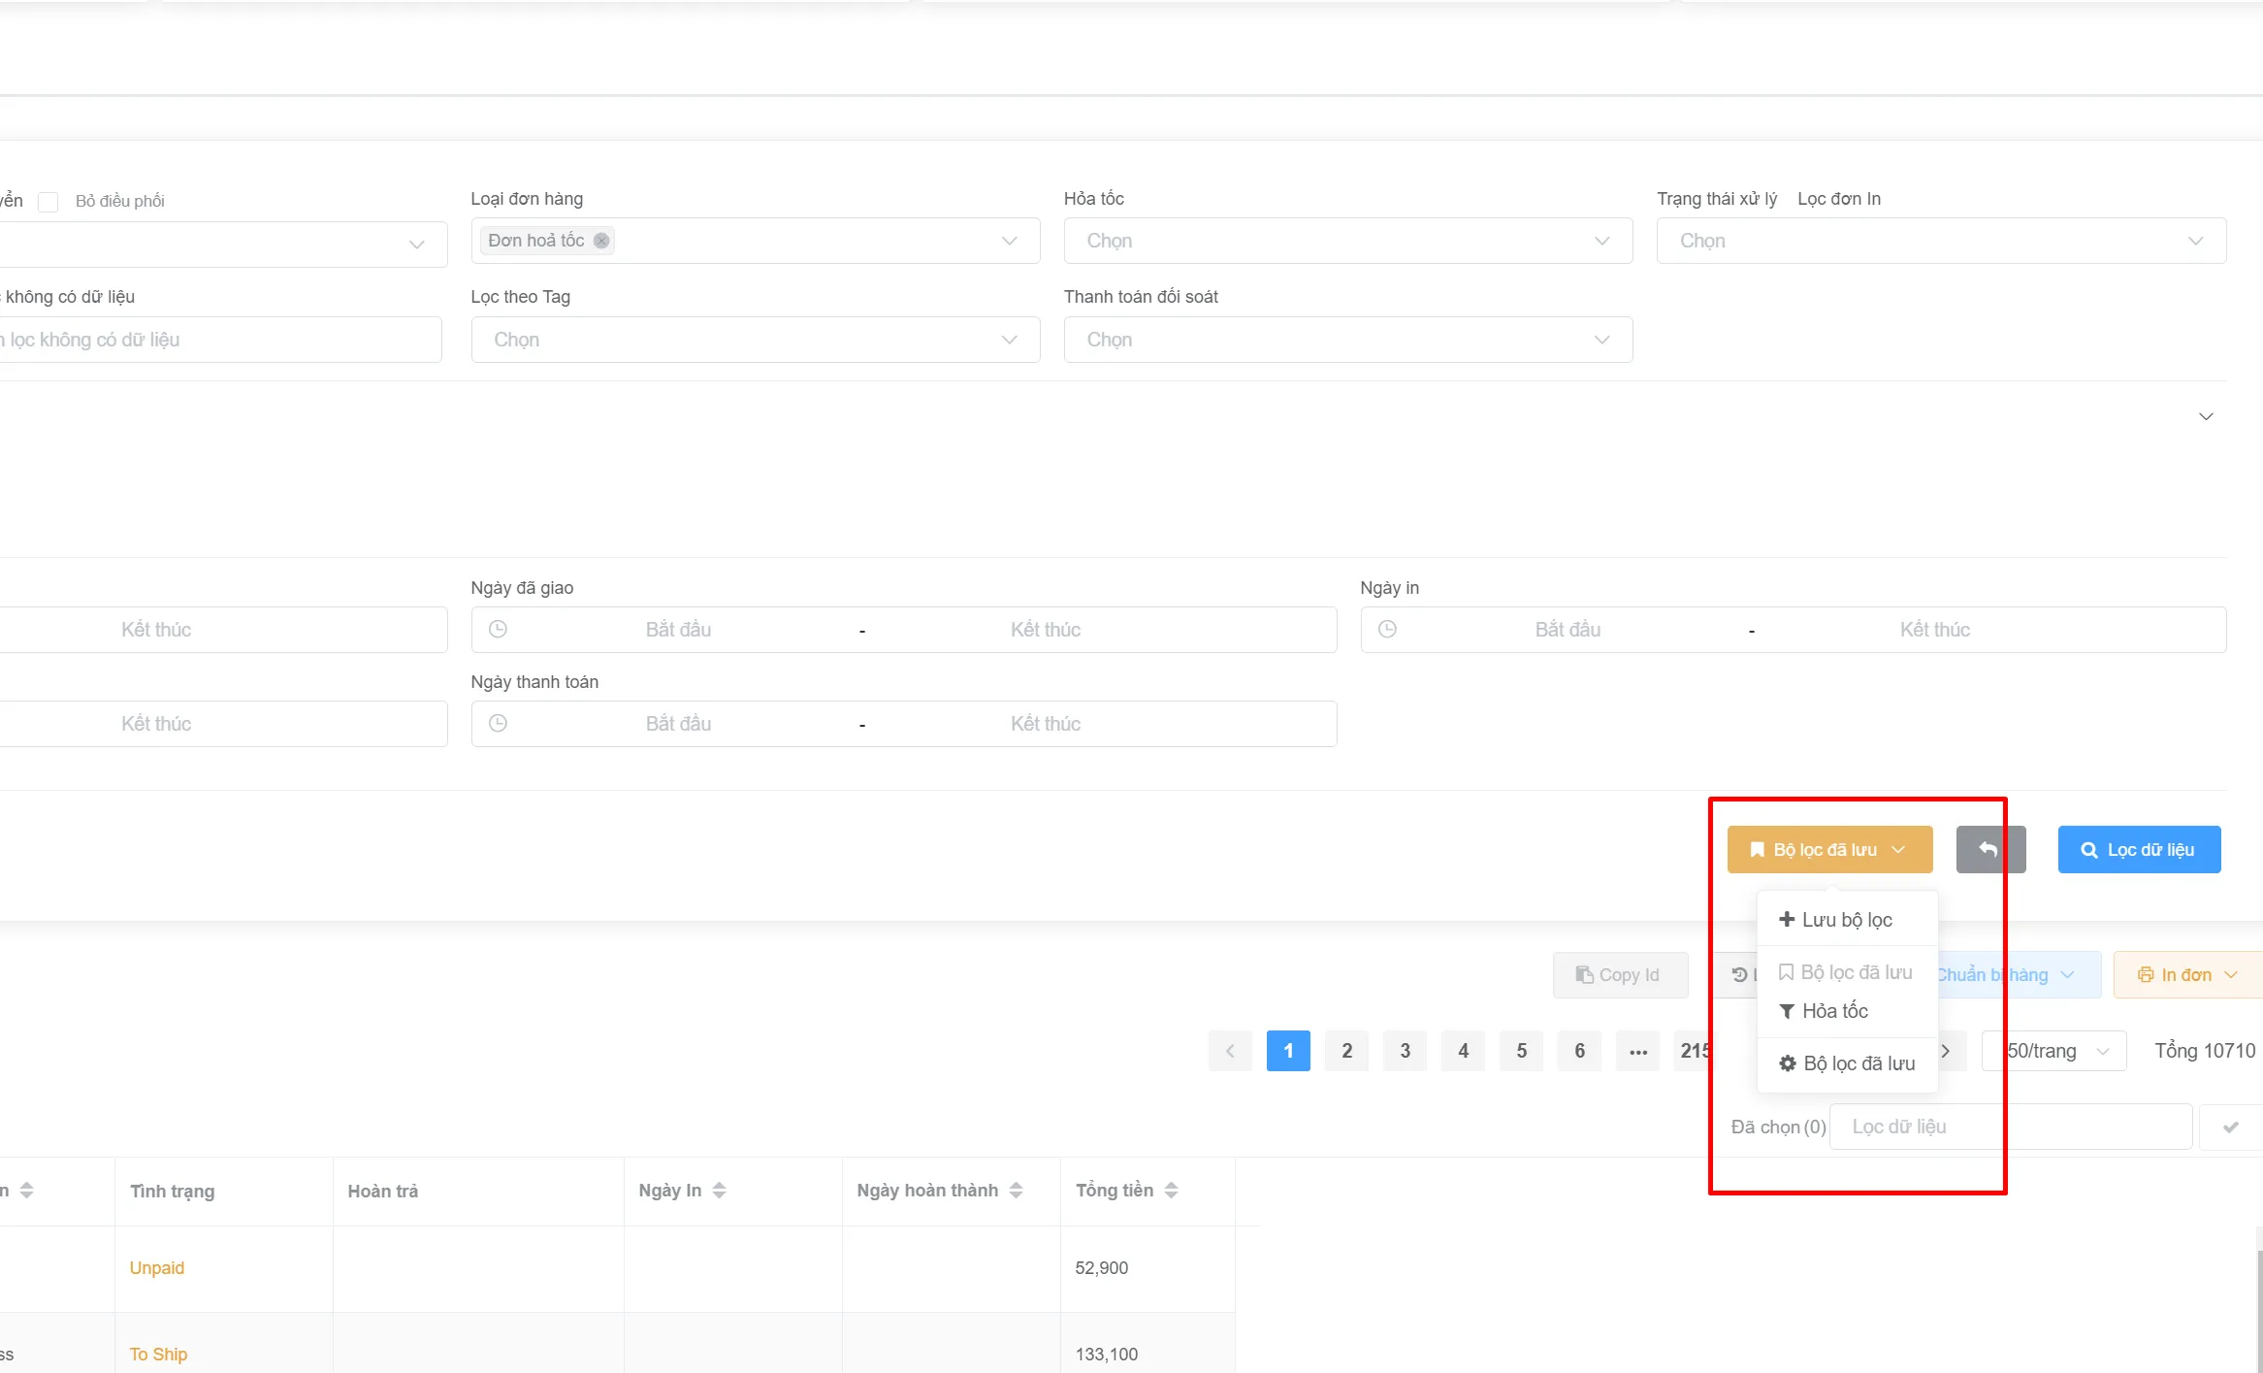
Task: Click the orange Bộ lọc đã lưu button
Action: click(1829, 850)
